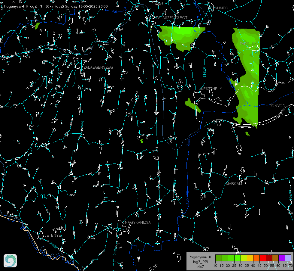Click the TAPOLCA city label
Viewport: 294px width, 271px height.
[x=248, y=44]
